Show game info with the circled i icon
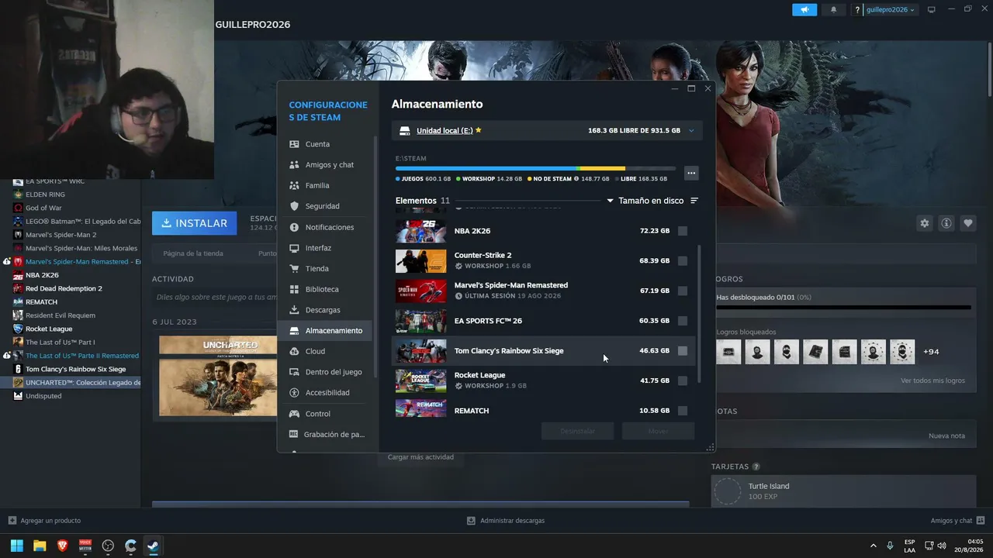The width and height of the screenshot is (993, 558). [x=946, y=223]
